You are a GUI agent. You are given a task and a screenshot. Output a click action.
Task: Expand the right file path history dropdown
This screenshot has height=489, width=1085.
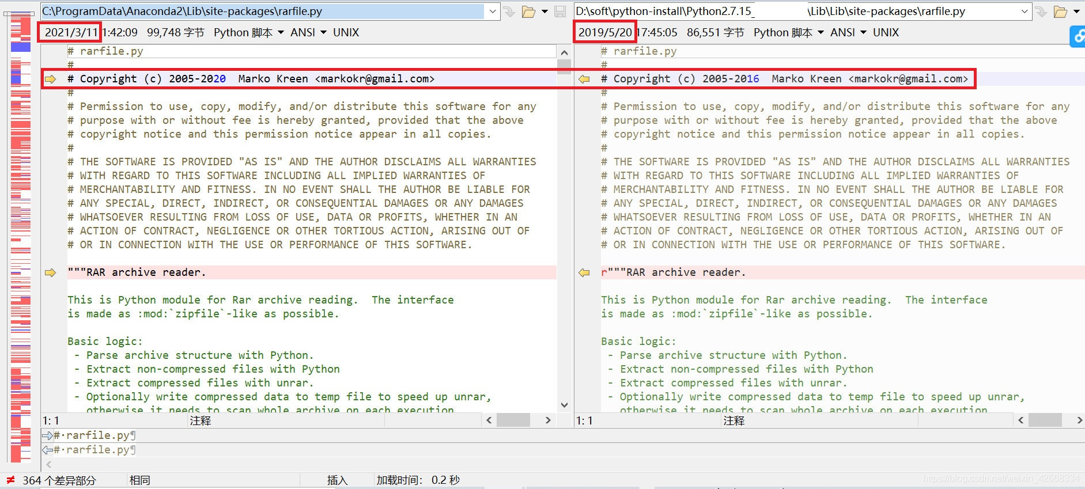point(1024,12)
